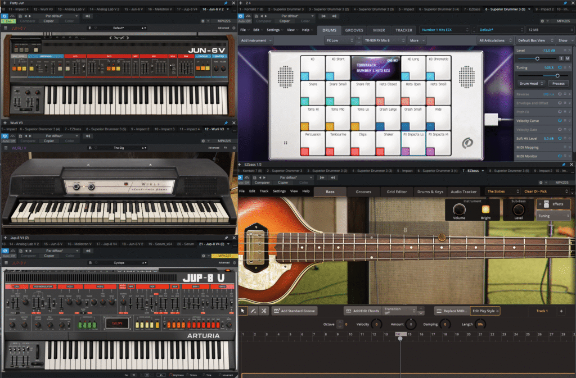Open Settings menu in Superior Drummer
This screenshot has width=576, height=378.
point(274,30)
